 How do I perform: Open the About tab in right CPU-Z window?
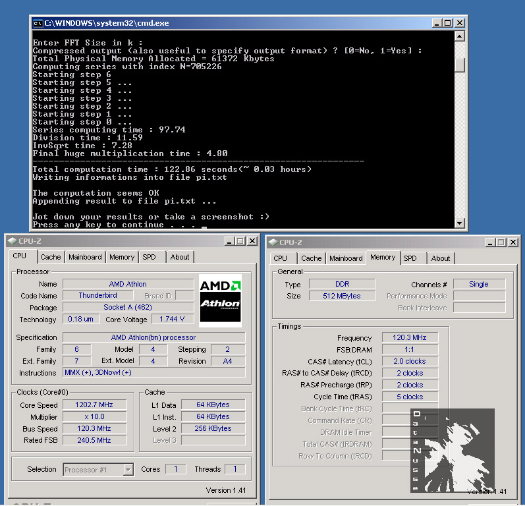[441, 258]
